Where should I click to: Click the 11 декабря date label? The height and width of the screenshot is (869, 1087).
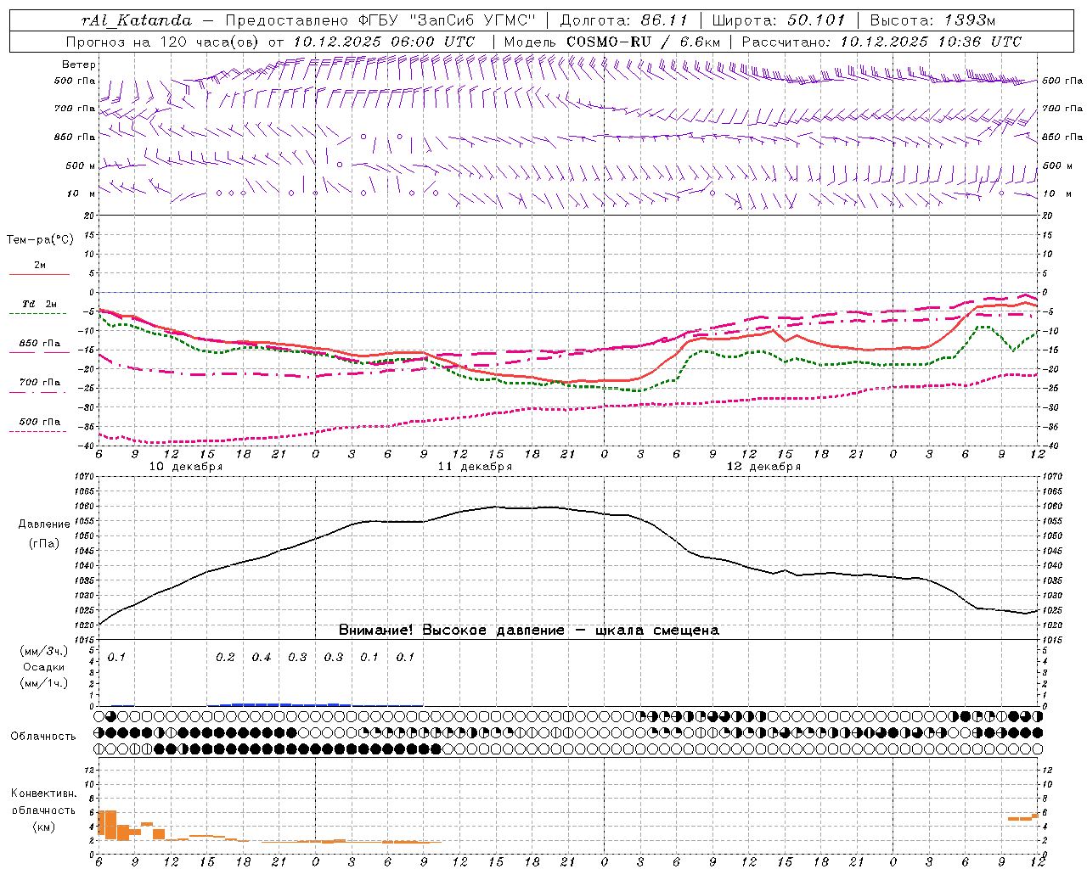475,467
